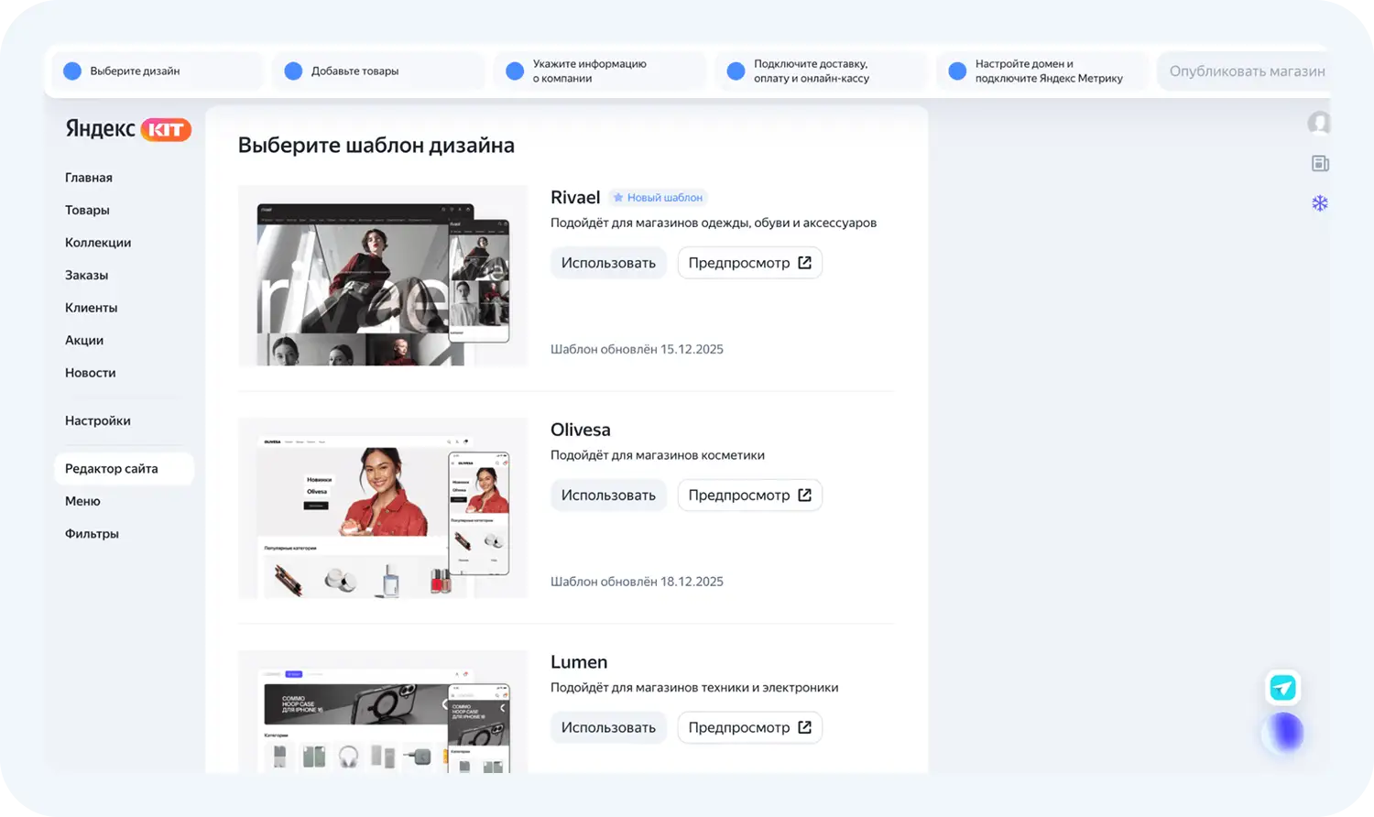
Task: Open the Telegram paper-plane chat icon
Action: coord(1283,688)
